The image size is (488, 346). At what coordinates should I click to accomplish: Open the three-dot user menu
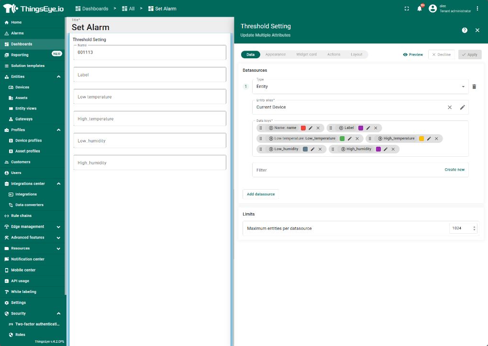477,9
